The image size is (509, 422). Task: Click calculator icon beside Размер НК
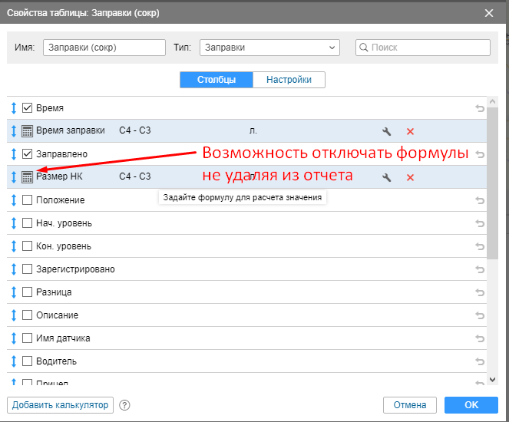point(27,177)
